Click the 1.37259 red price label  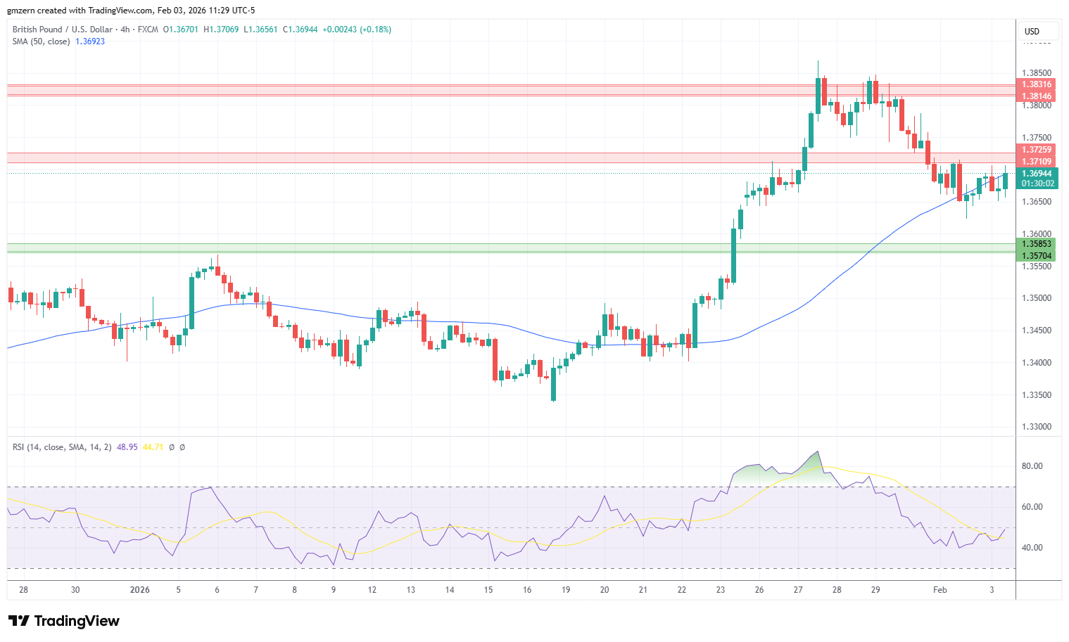(1037, 150)
